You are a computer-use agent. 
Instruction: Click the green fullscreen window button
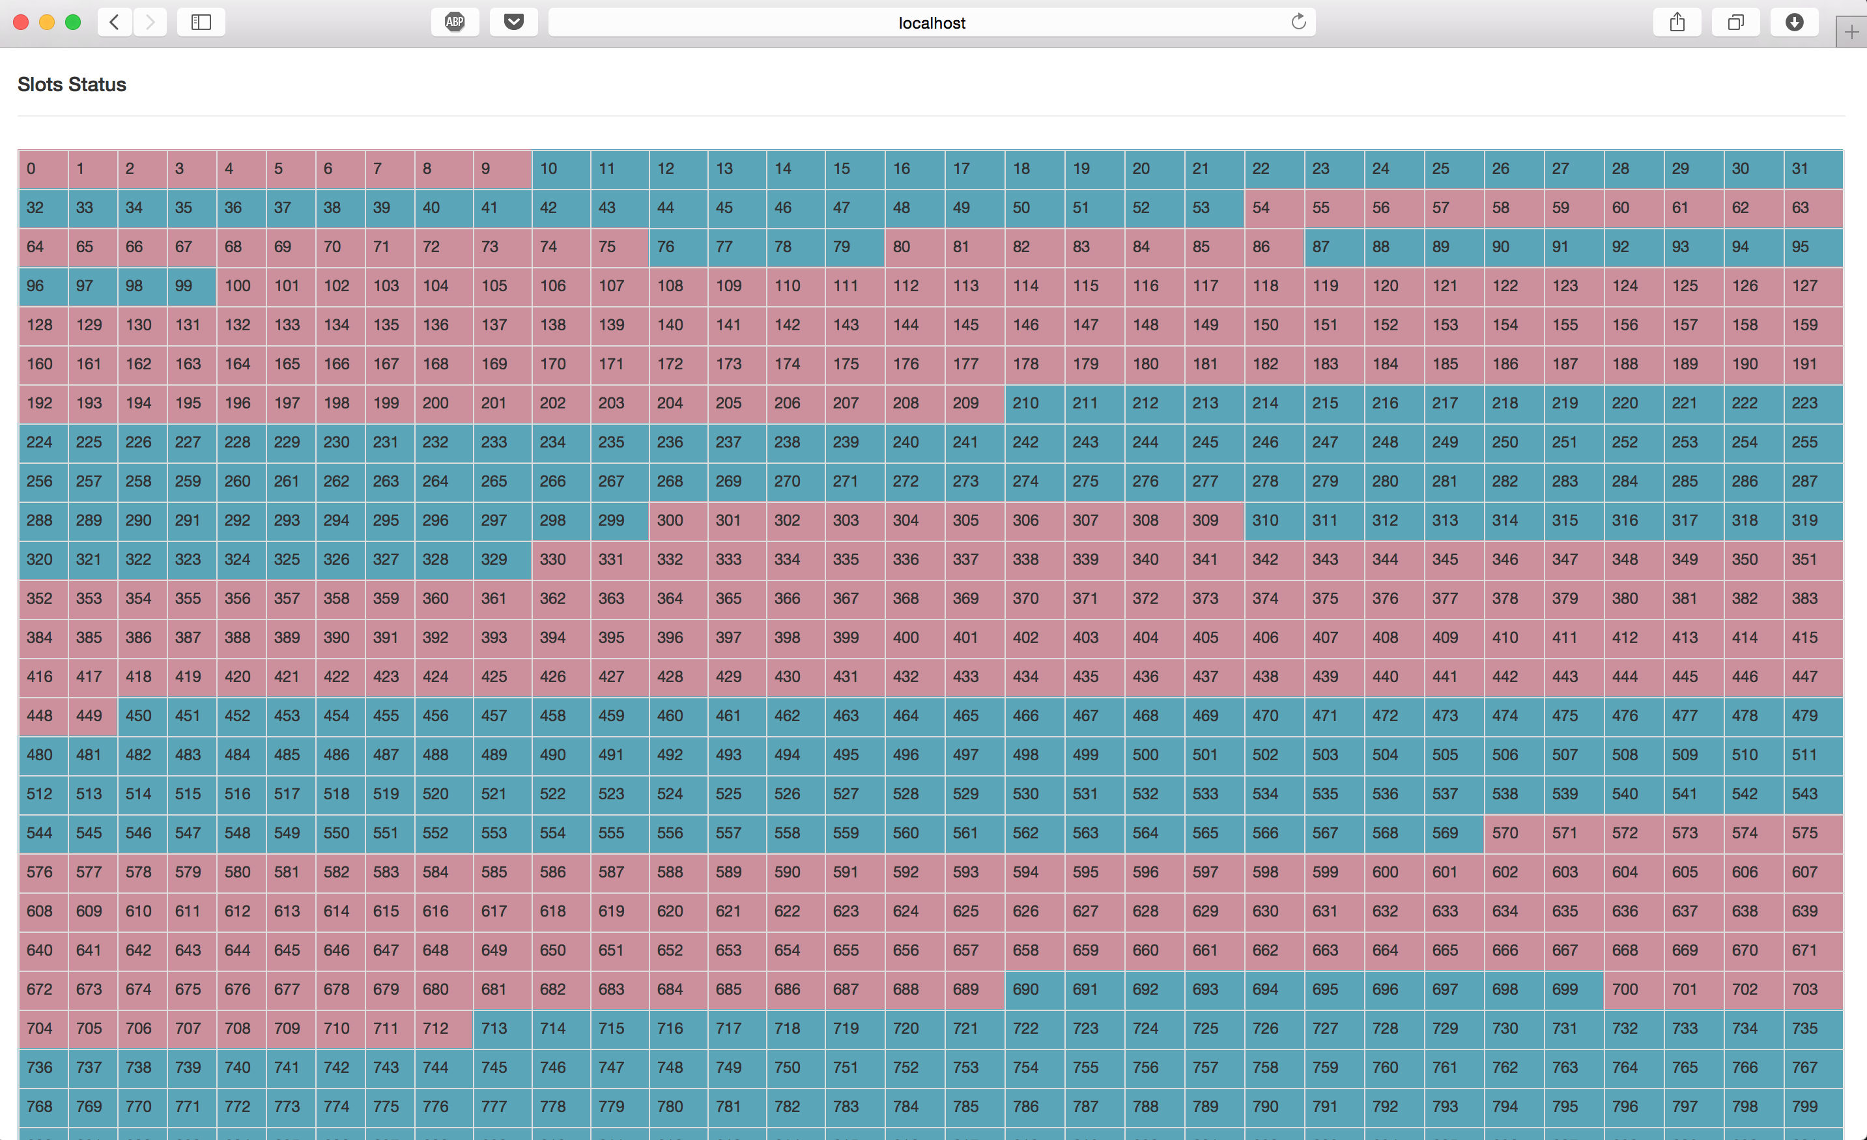click(73, 22)
